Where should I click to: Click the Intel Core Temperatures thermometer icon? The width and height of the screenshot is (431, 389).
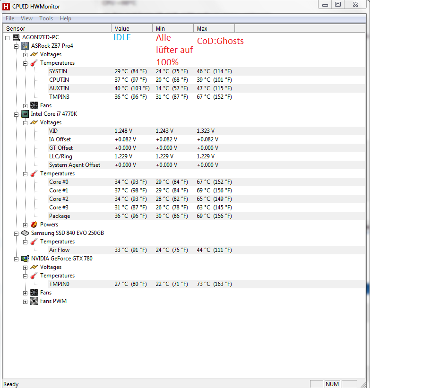click(34, 173)
